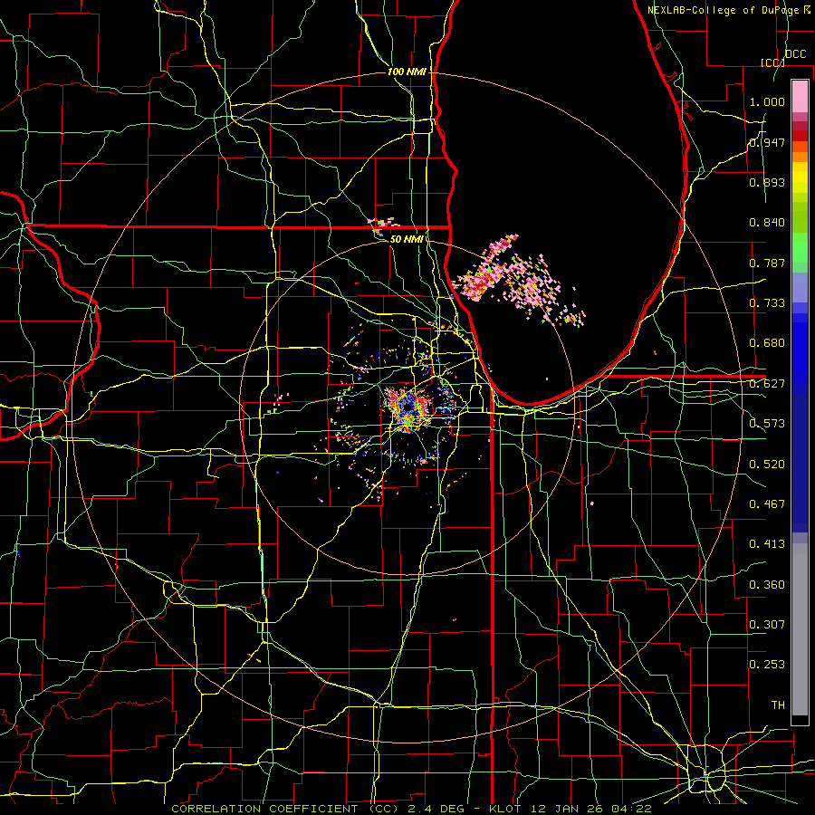Viewport: 815px width, 815px height.
Task: Pick the pink swatch atop the color bar
Action: click(800, 97)
